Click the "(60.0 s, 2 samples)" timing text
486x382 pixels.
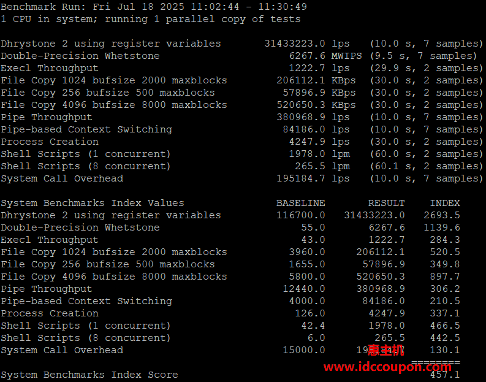[x=427, y=154]
